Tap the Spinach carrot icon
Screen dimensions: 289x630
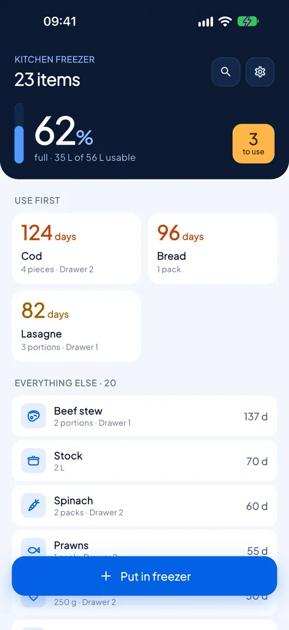coord(34,506)
